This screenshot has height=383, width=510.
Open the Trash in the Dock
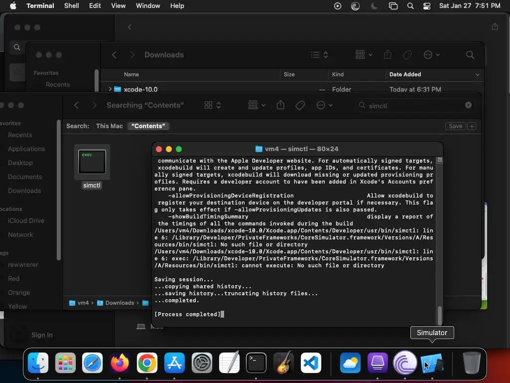pos(472,363)
